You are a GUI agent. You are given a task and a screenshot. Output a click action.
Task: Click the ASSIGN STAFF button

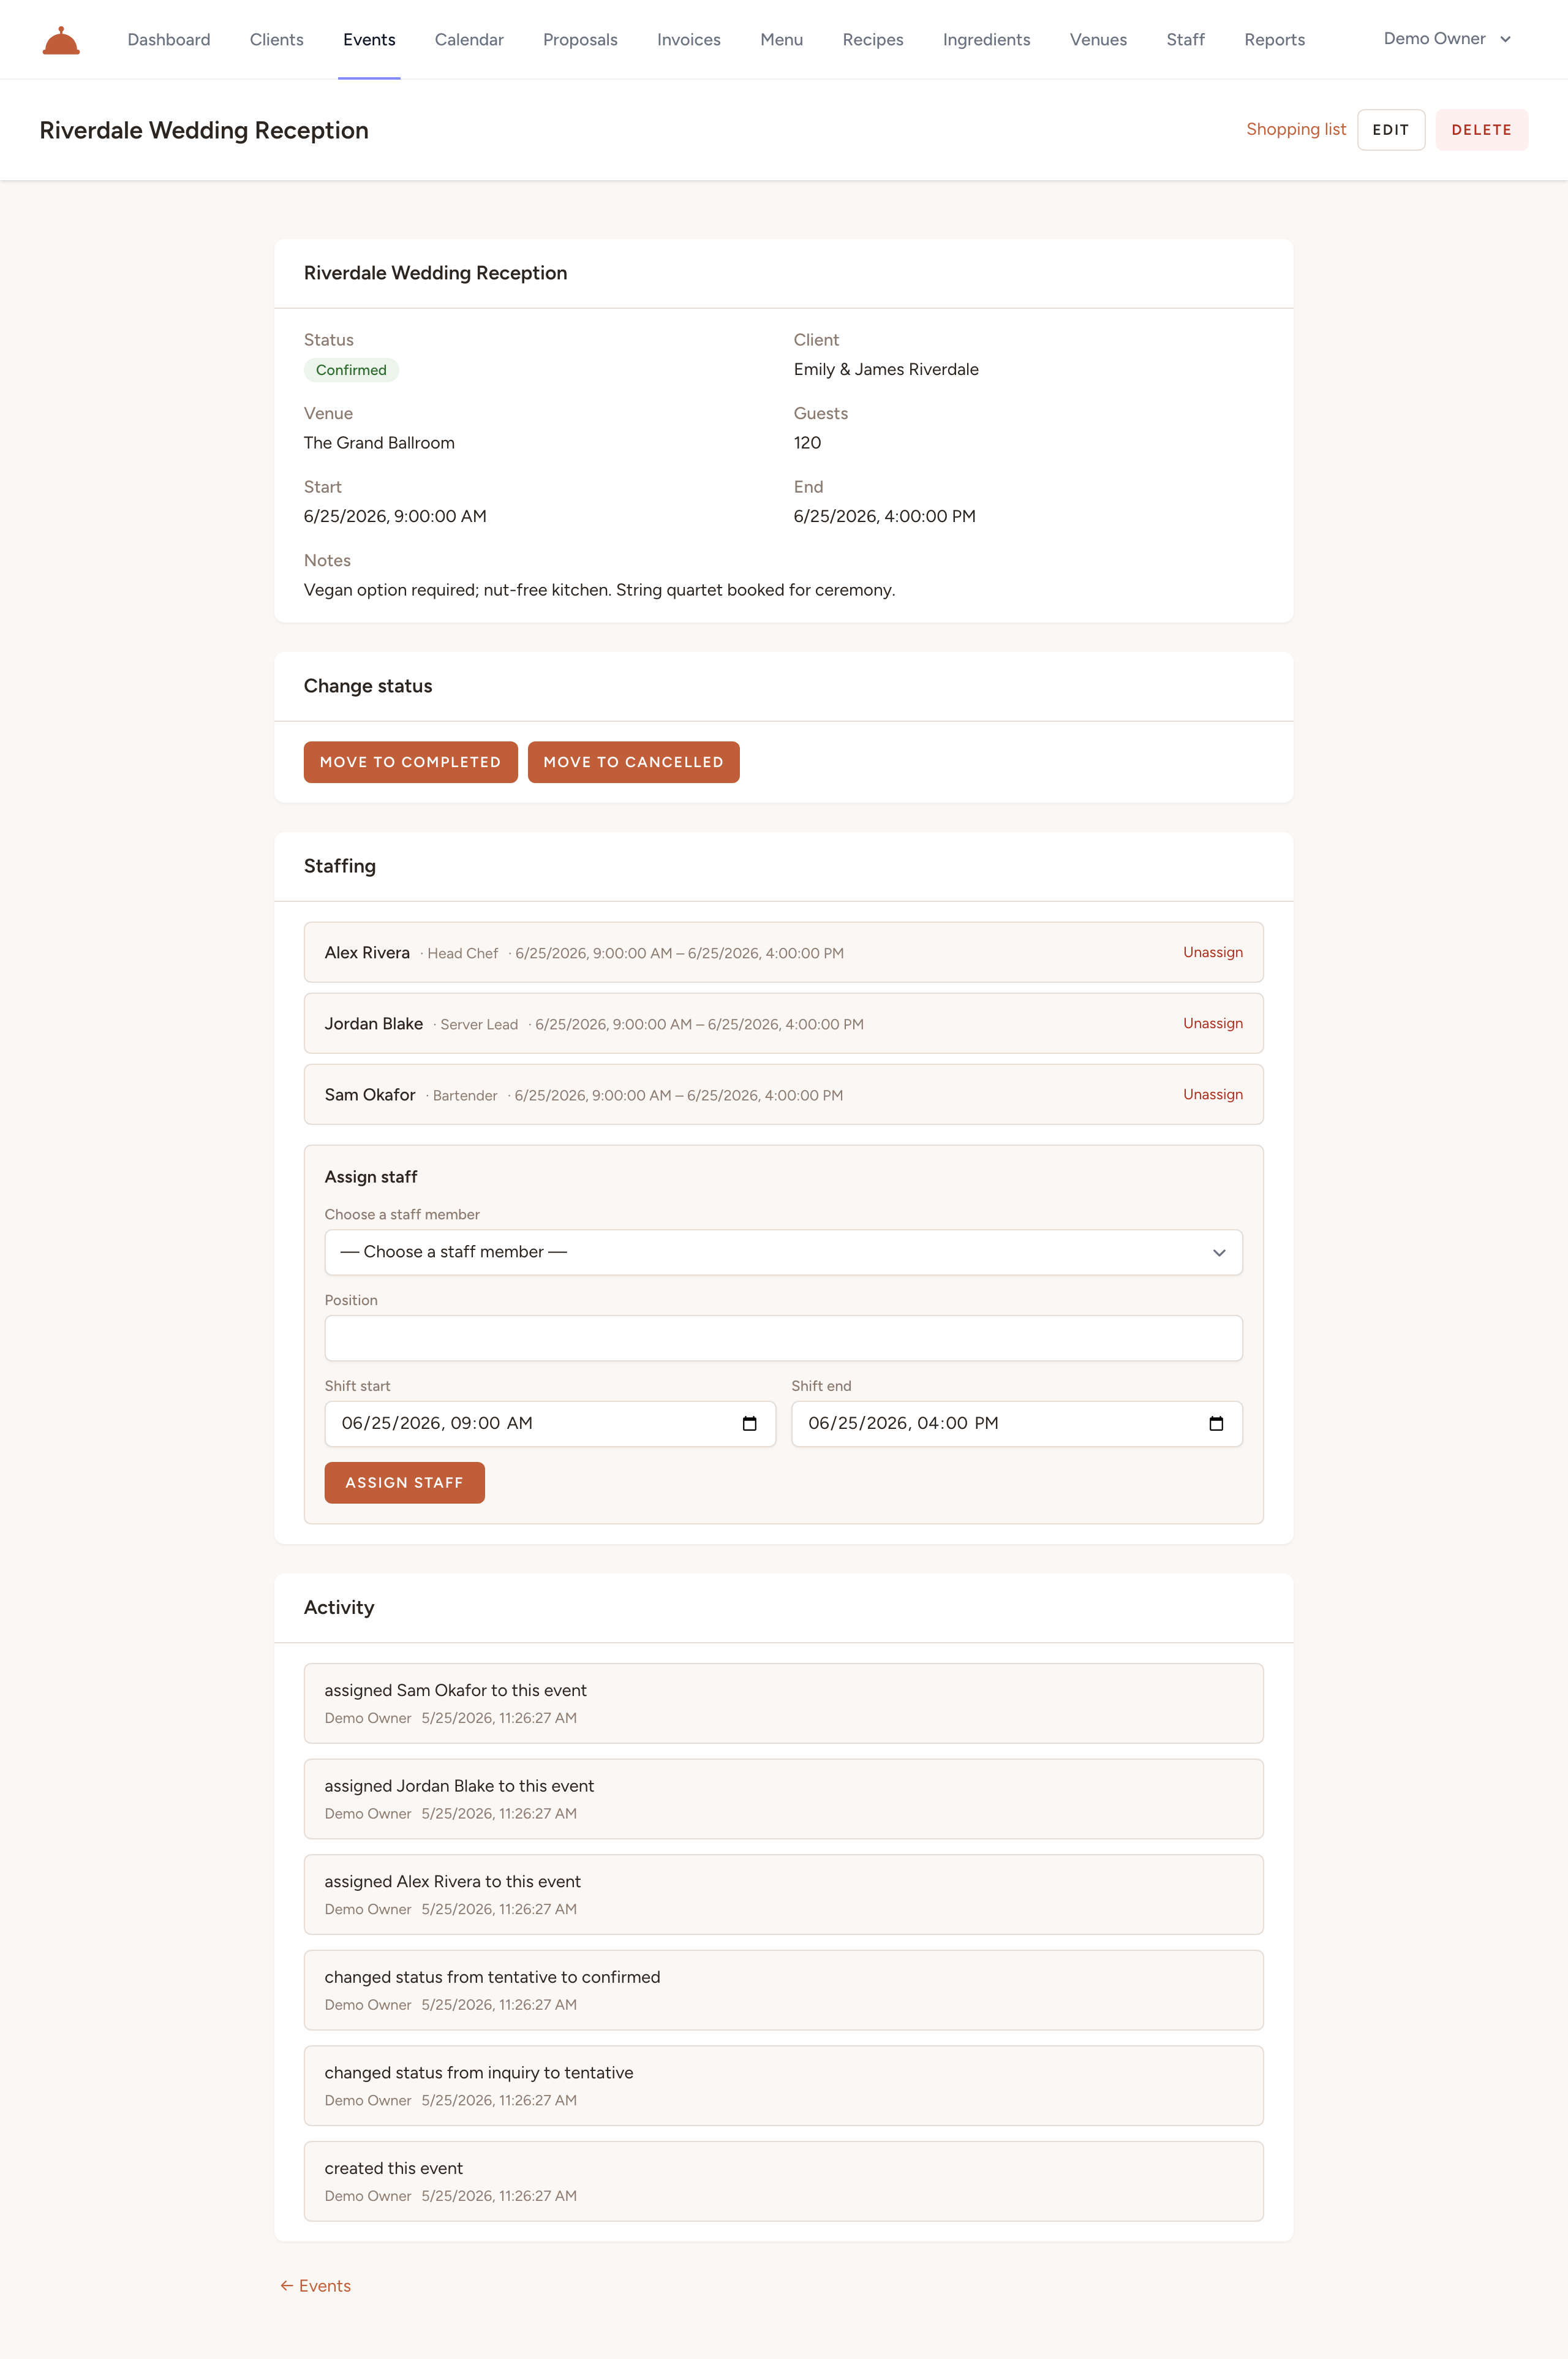click(x=405, y=1483)
